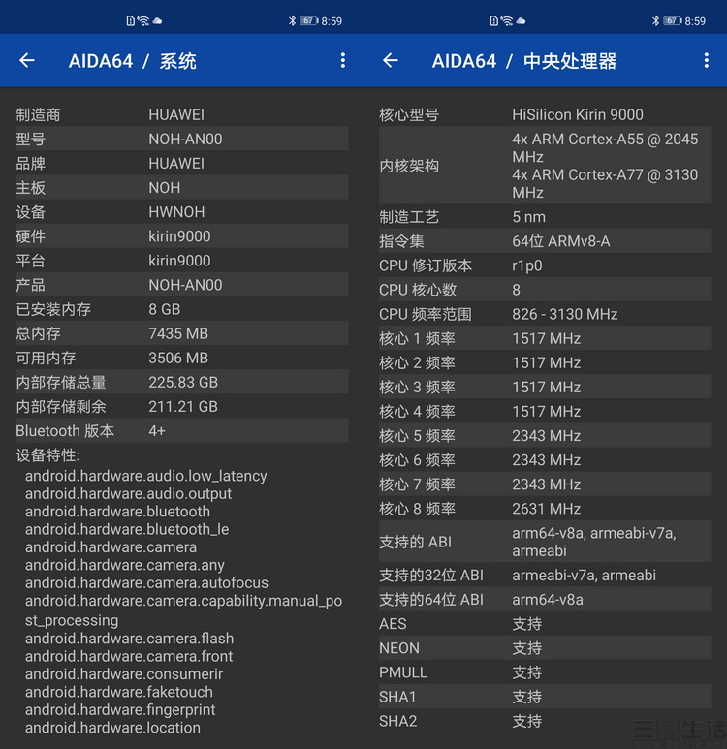This screenshot has width=727, height=749.
Task: Open overflow menu on 中央处理器 screen
Action: tap(706, 60)
